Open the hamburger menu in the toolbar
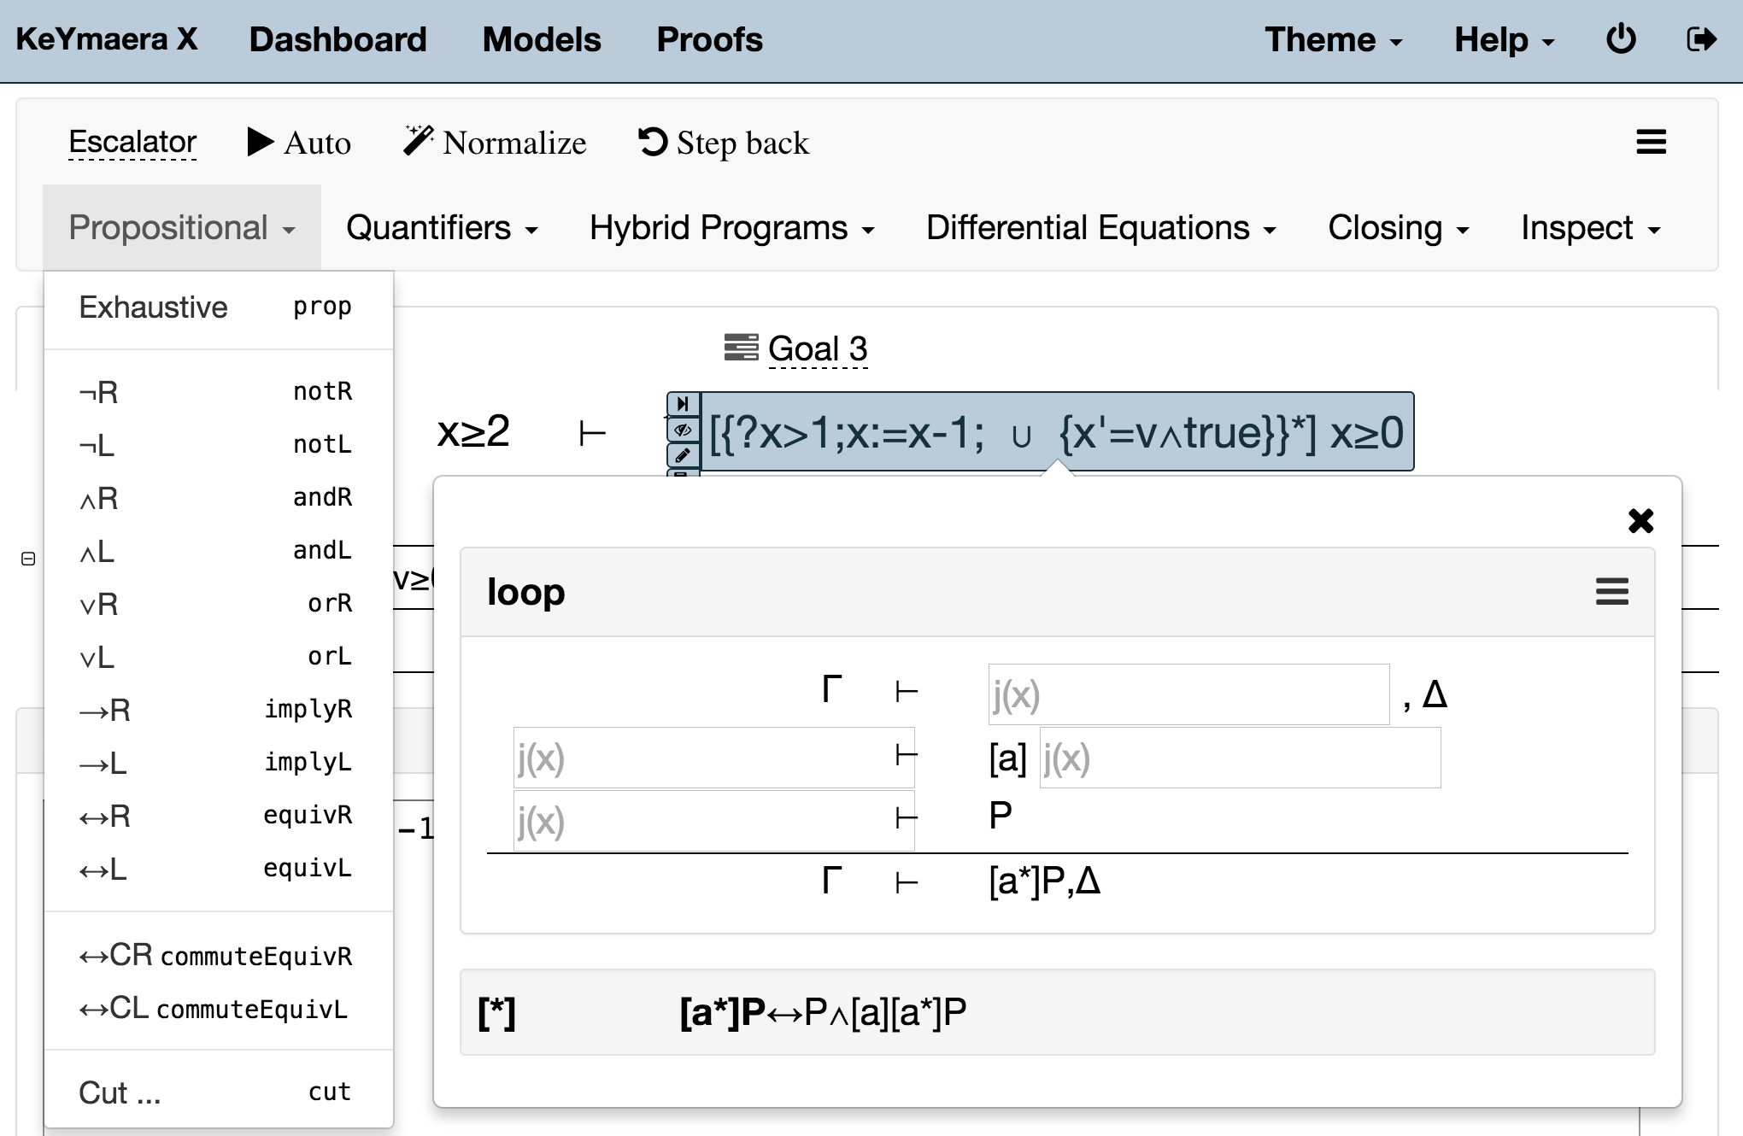This screenshot has height=1136, width=1743. tap(1651, 142)
